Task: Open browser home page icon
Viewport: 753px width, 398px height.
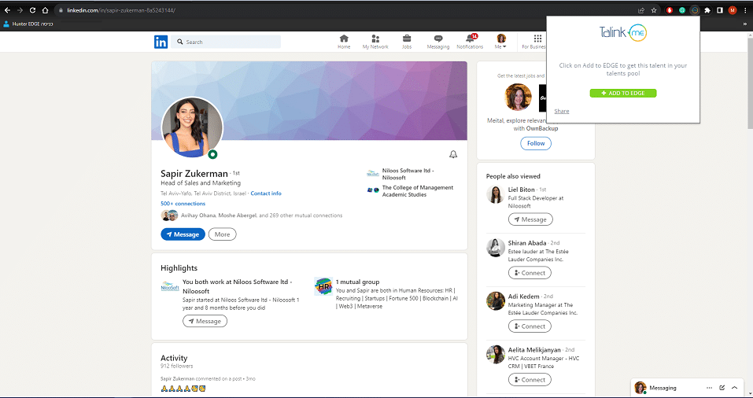Action: [x=45, y=10]
